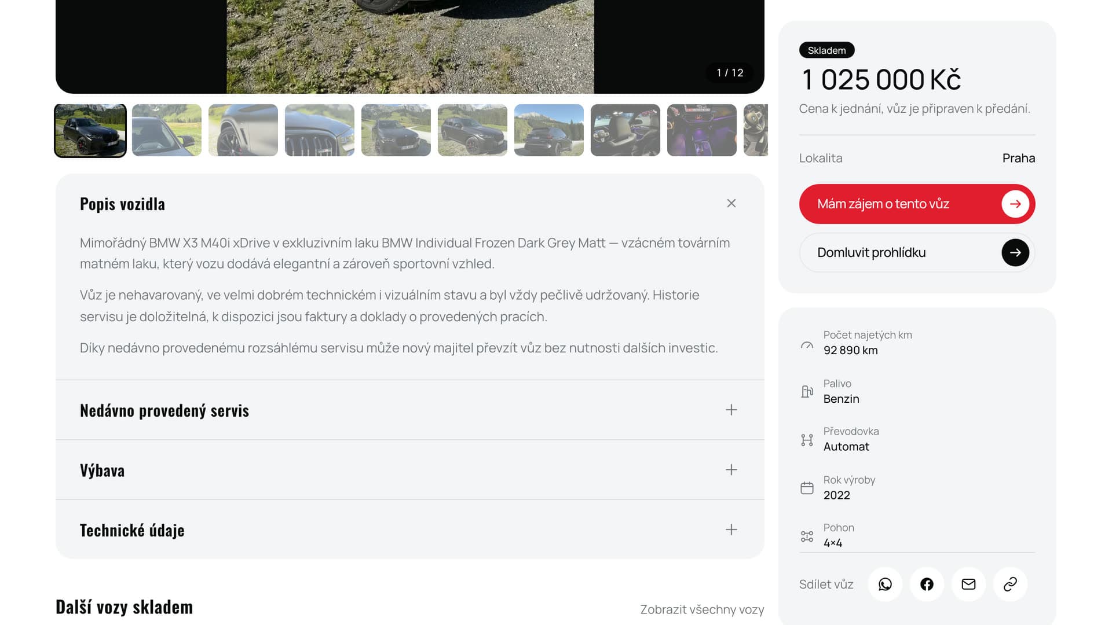Open the second thumbnail showing the side mirror

(x=167, y=130)
